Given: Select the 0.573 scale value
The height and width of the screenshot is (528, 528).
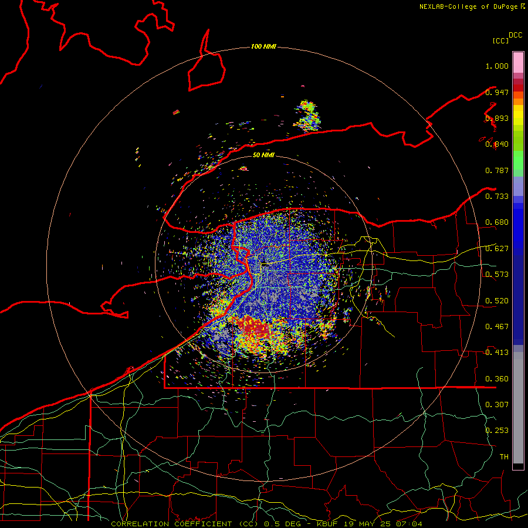Looking at the screenshot, I should [497, 275].
